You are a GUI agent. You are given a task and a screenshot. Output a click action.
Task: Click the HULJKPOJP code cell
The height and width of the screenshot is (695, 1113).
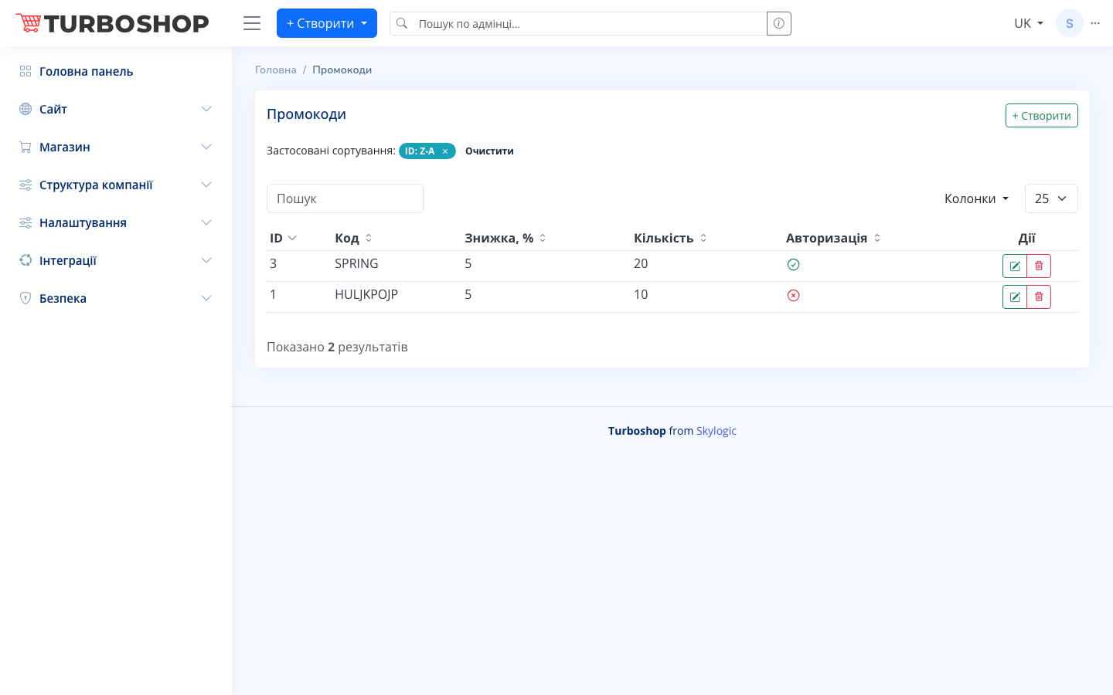[x=366, y=294]
